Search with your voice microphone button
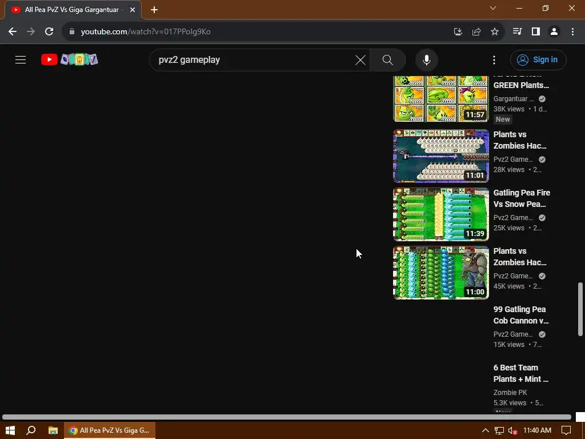Screen dimensions: 585x439 (426, 59)
